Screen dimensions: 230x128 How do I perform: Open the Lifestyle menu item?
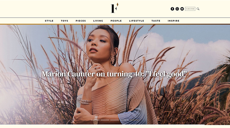[x=137, y=21]
